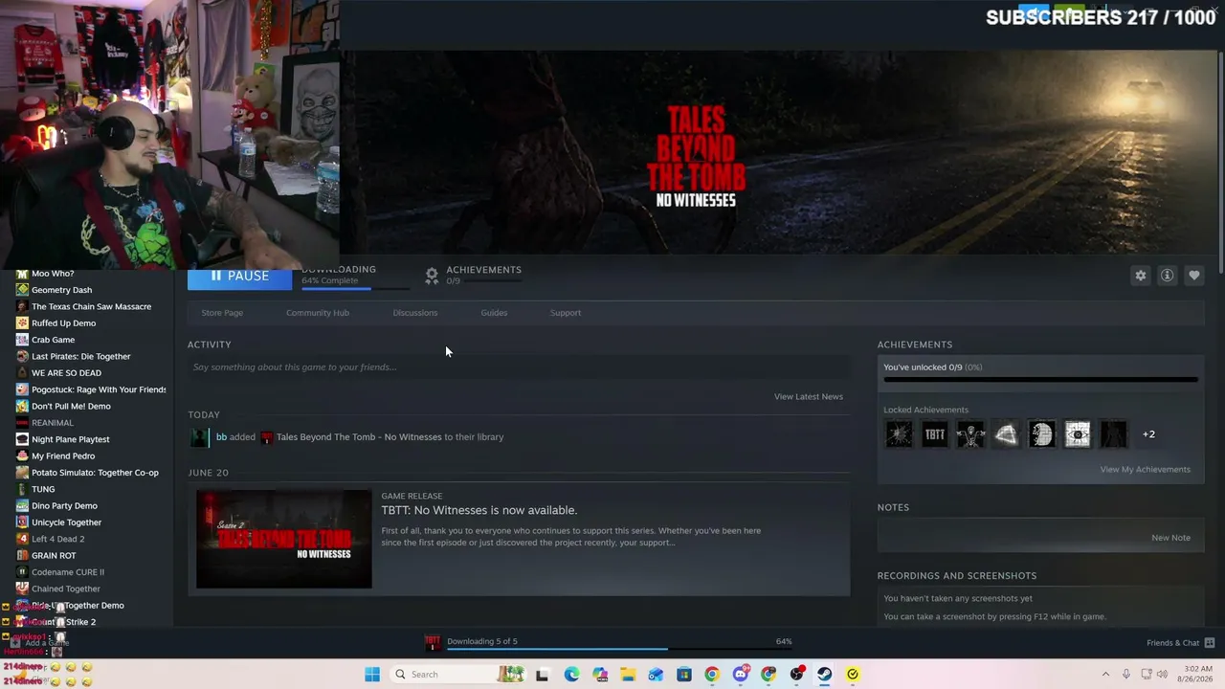Select Pogostuck: Rage With Your Friends
1225x689 pixels.
point(91,389)
